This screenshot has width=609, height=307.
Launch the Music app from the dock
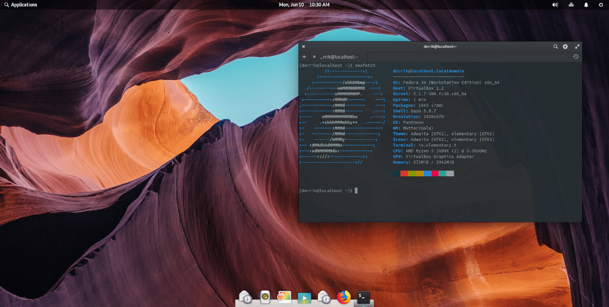tap(264, 297)
